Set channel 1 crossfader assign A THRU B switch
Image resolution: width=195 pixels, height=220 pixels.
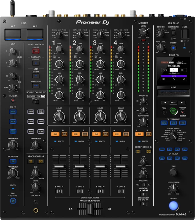pyautogui.click(x=59, y=191)
